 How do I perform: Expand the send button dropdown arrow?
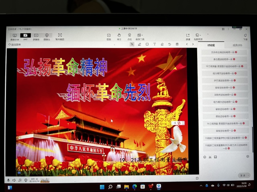247,176
